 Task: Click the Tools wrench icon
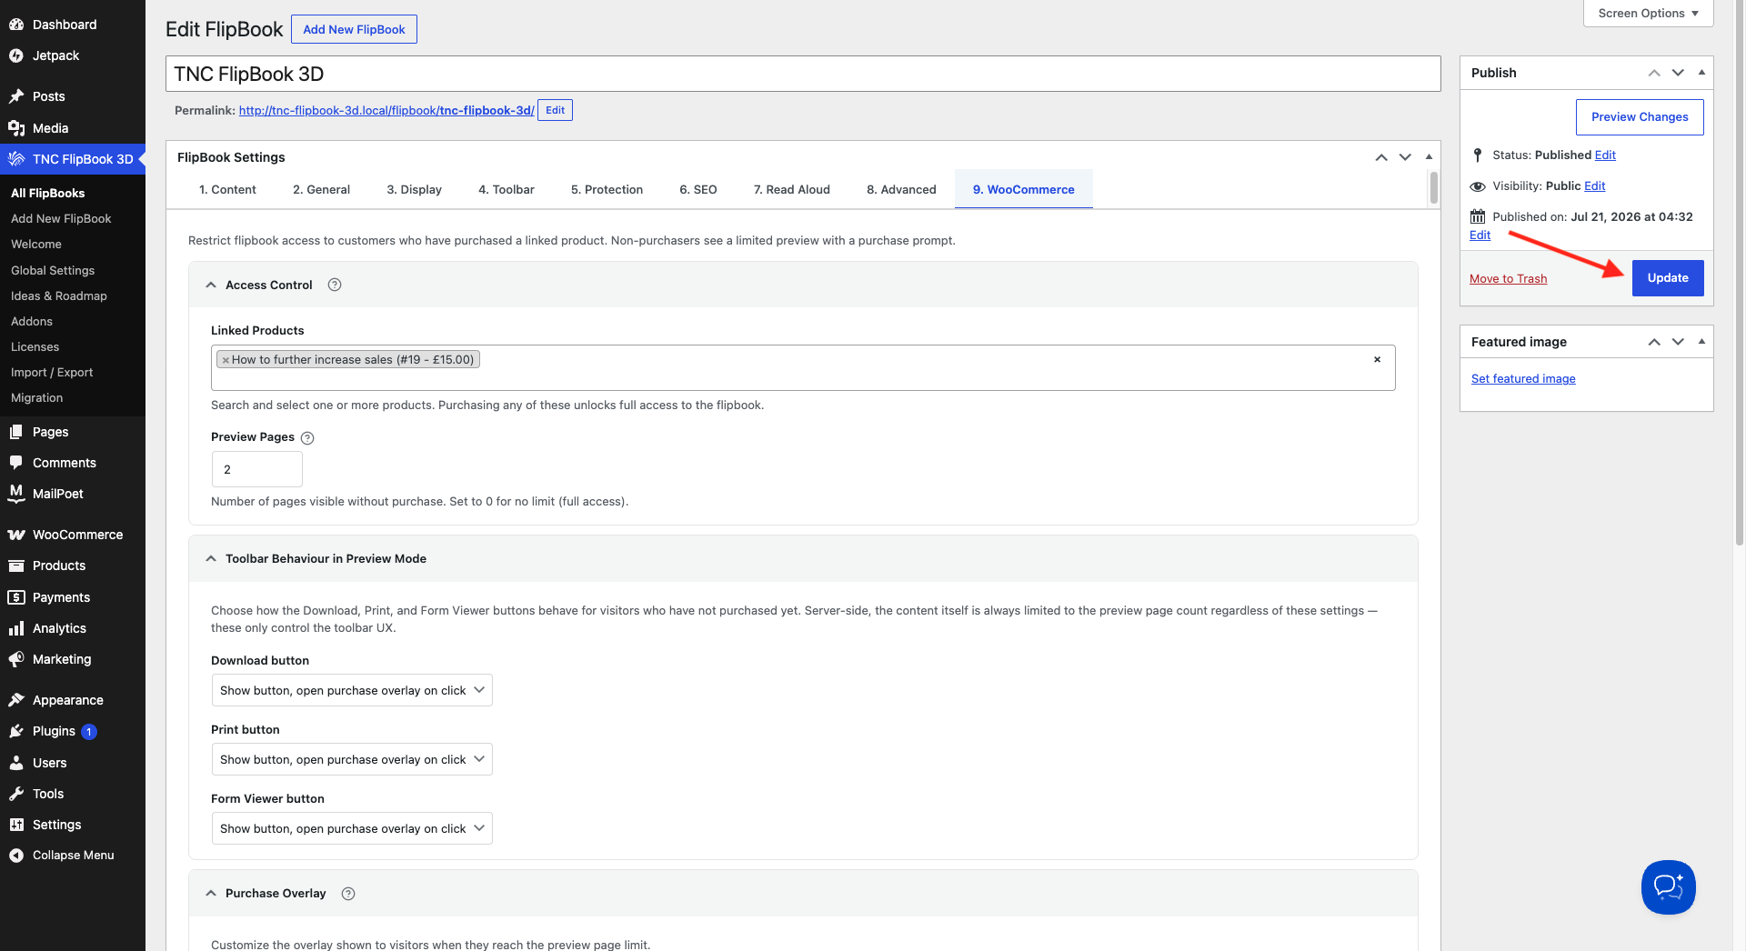point(16,794)
